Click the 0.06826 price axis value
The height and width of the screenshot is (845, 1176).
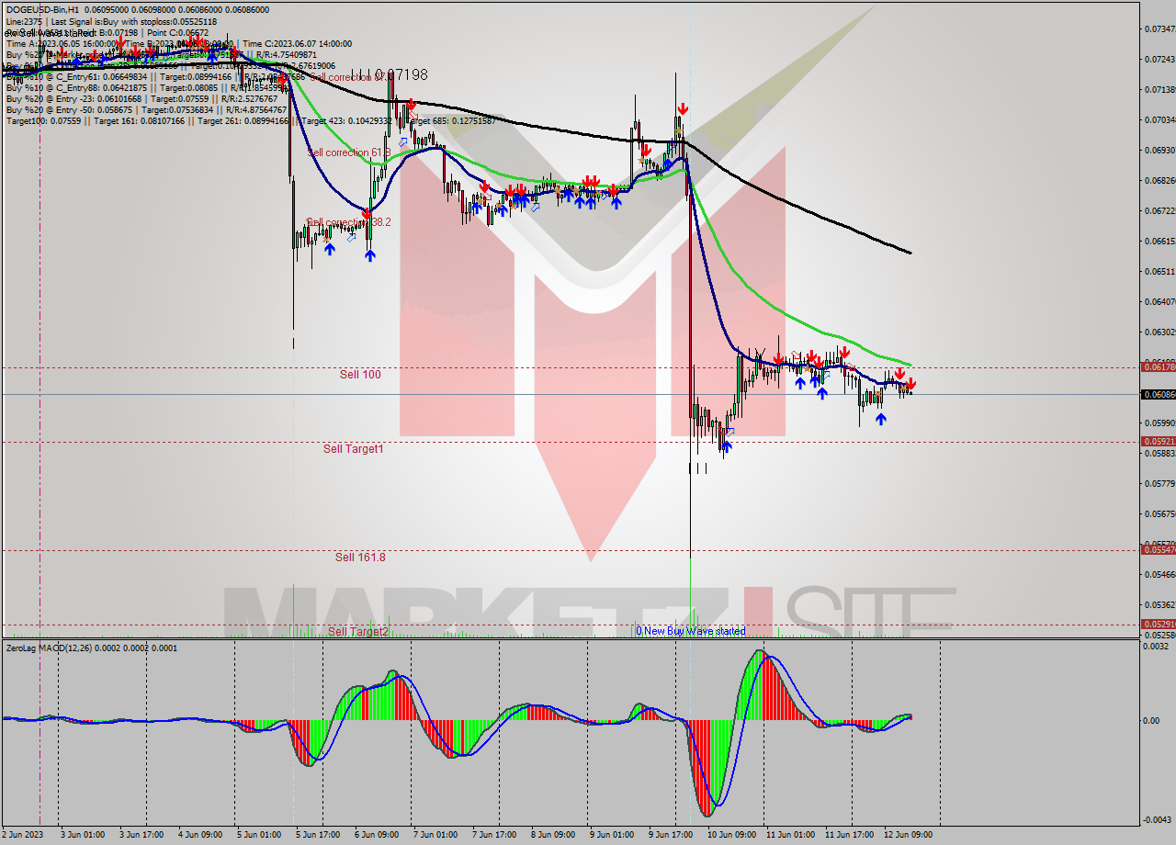click(x=1159, y=180)
